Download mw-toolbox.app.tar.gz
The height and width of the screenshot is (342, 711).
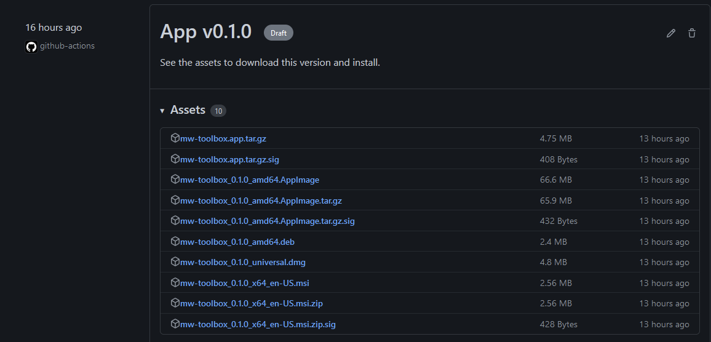(x=223, y=139)
